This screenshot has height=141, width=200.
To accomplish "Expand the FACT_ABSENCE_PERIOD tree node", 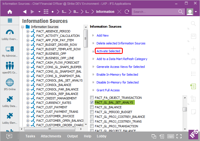I will tap(28, 31).
